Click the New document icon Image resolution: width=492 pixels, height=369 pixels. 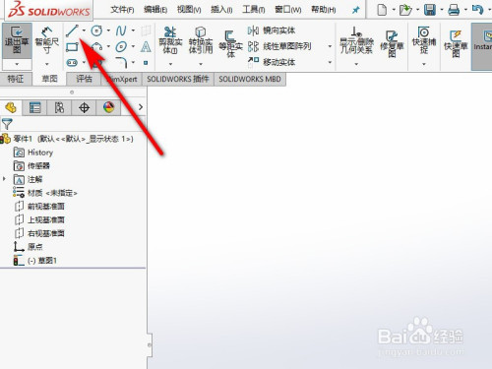[x=382, y=10]
